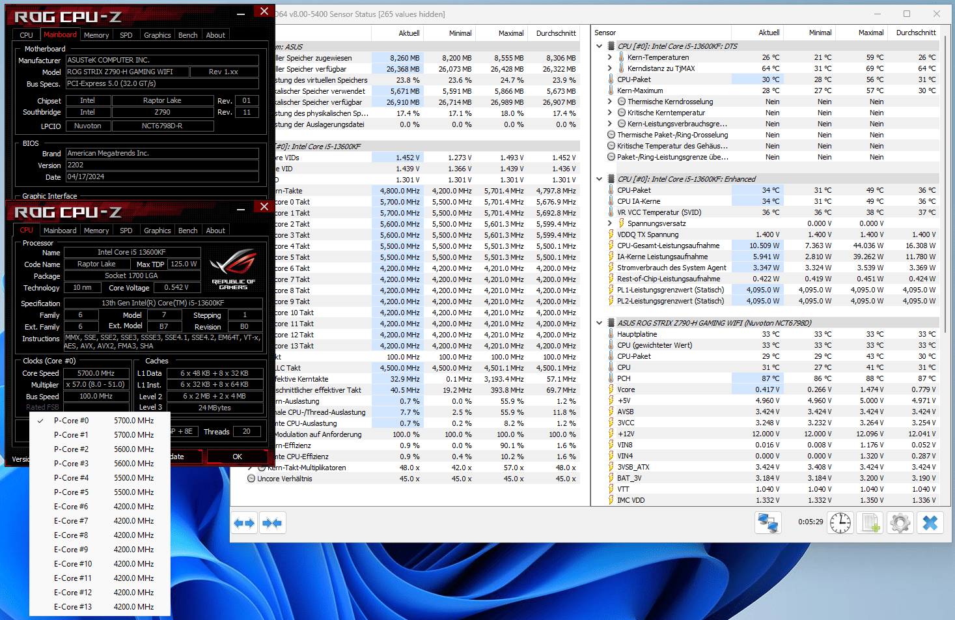Click lightning icon beside +12V
Viewport: 955px width, 620px height.
tap(611, 434)
